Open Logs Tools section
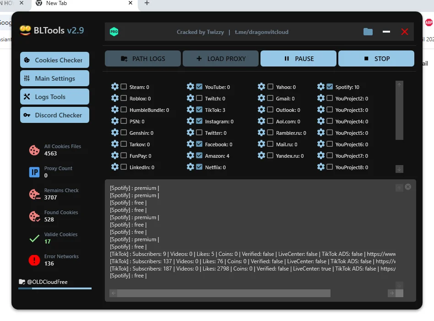Viewport: 434px width, 321px height. [x=54, y=96]
